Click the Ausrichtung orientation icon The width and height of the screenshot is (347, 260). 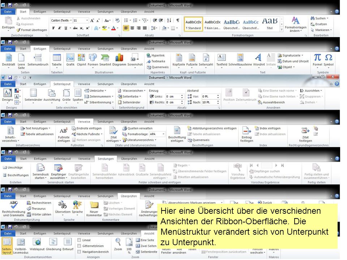[52, 93]
